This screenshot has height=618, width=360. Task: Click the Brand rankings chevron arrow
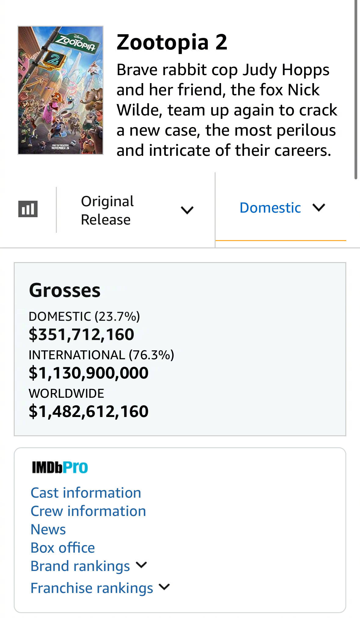tap(141, 565)
